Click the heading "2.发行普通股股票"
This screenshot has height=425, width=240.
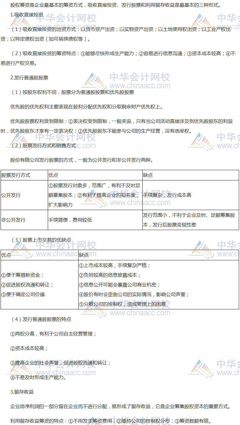tap(29, 77)
